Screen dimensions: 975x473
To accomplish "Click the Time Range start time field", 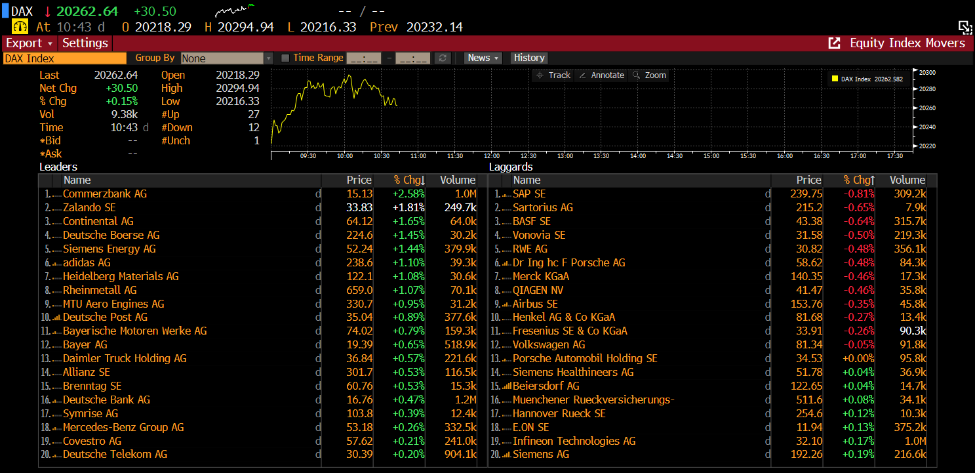I will point(363,58).
